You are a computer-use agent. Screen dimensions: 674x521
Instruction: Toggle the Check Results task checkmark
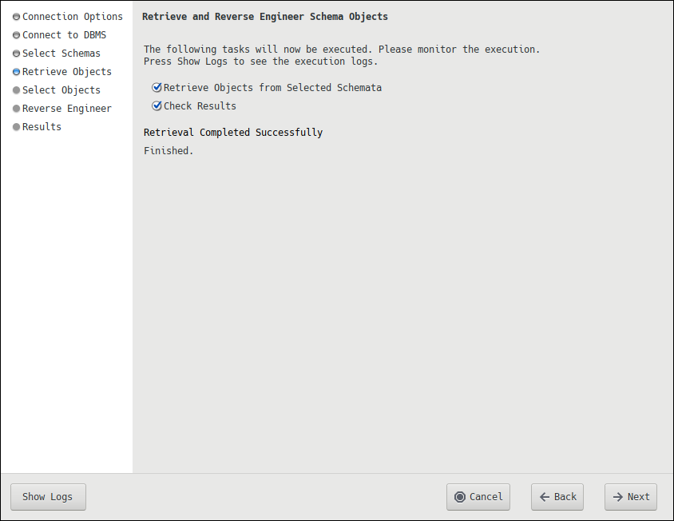(157, 106)
